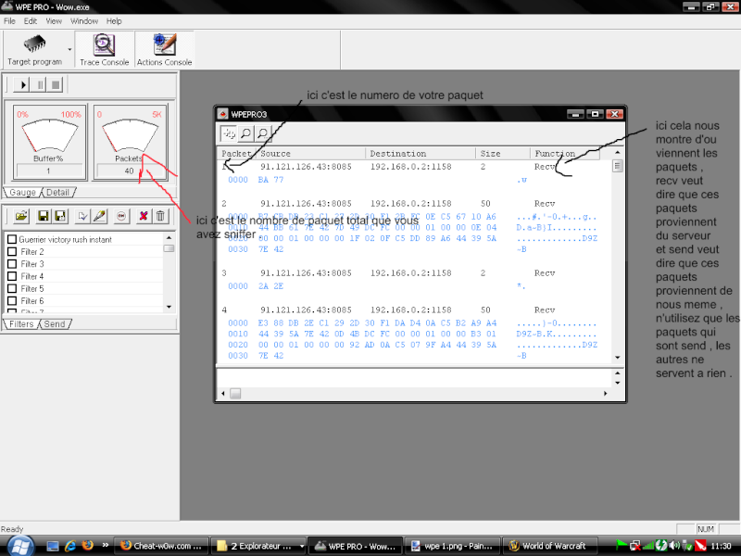Click the packet list vertical scrollbar thumb
Screen dimensions: 741x556
point(617,166)
